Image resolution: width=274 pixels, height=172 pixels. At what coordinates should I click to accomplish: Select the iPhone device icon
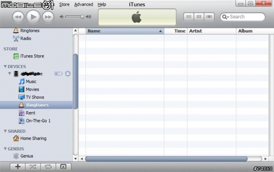click(16, 74)
